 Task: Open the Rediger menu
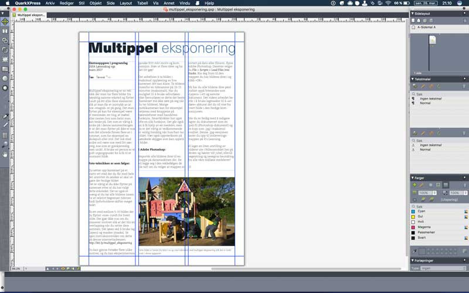pyautogui.click(x=66, y=3)
